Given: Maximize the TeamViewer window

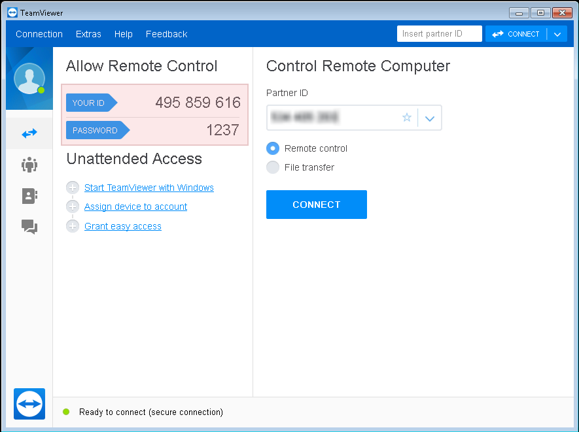Looking at the screenshot, I should (x=540, y=13).
